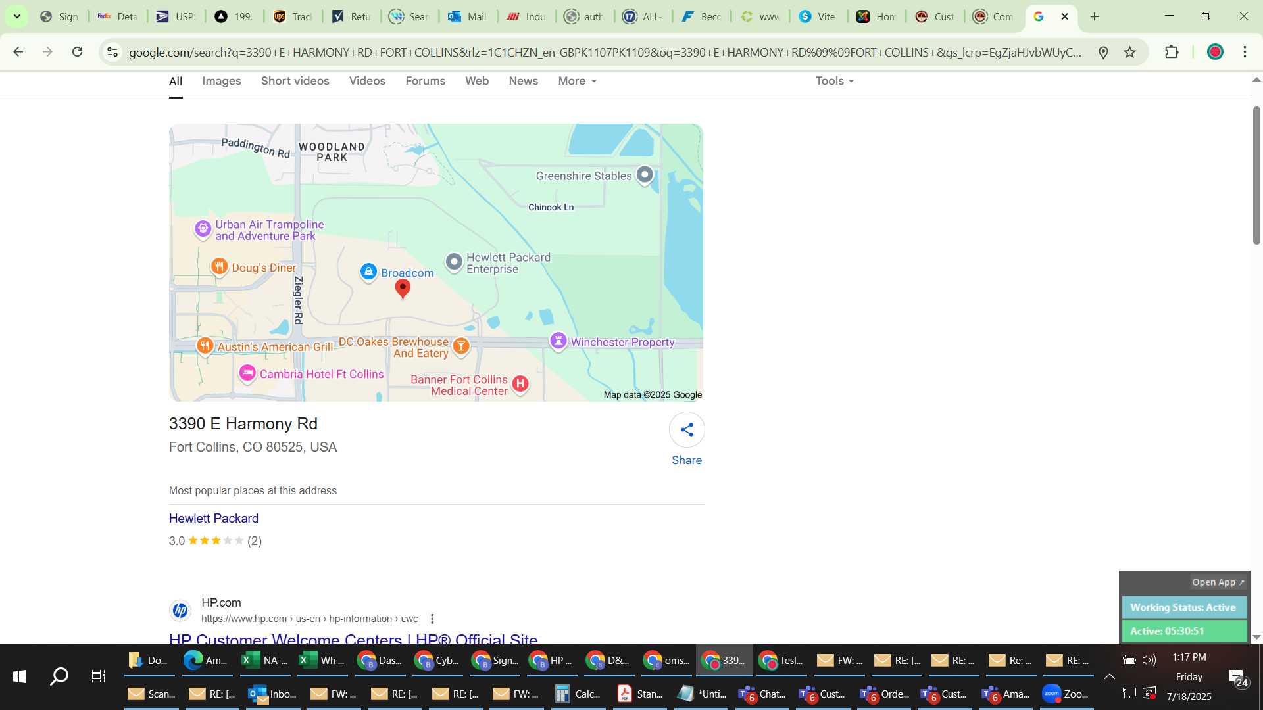Click the red location pin on map

pyautogui.click(x=403, y=289)
